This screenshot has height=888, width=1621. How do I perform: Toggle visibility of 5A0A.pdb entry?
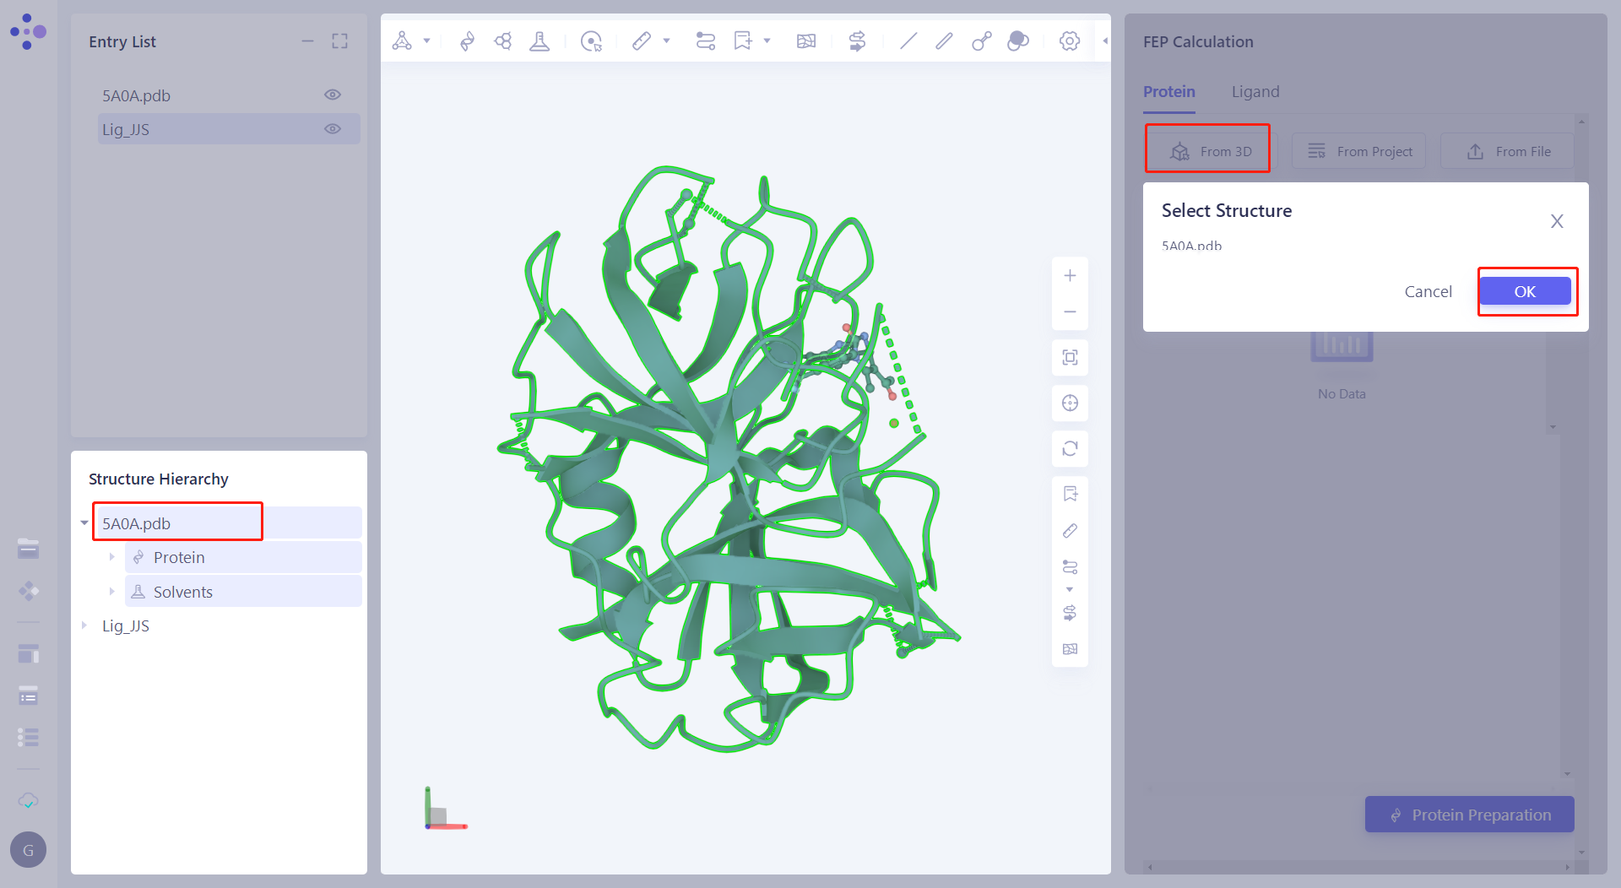coord(332,95)
